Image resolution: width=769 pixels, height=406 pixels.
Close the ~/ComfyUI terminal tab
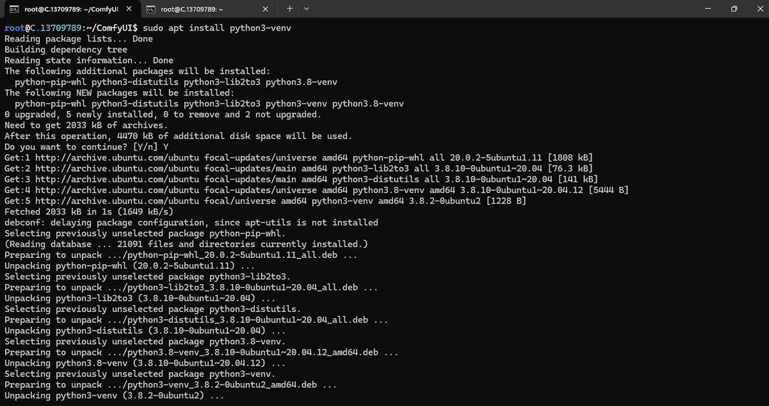tap(129, 9)
